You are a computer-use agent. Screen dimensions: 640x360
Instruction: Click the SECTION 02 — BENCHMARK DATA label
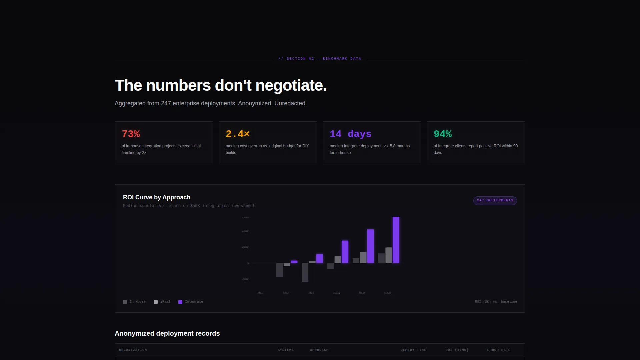pyautogui.click(x=320, y=59)
